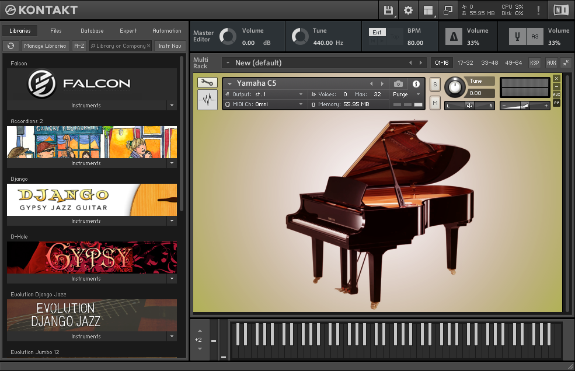Switch to the Database tab
The image size is (575, 371).
pyautogui.click(x=92, y=31)
